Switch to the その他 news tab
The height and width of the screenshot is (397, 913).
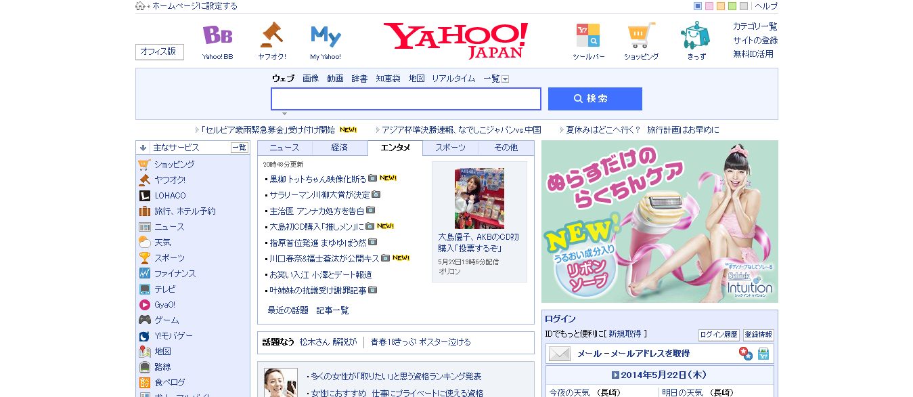[x=506, y=148]
